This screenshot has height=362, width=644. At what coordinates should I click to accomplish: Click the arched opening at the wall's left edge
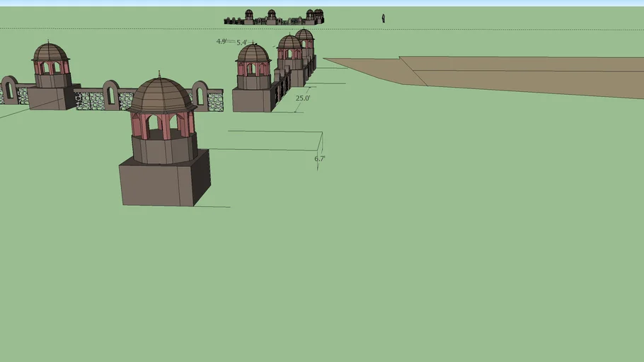click(9, 89)
